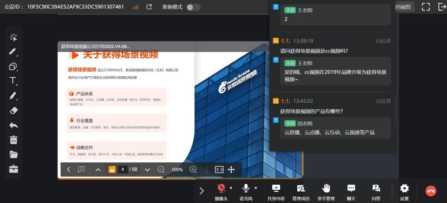Go to the next slide page
Image resolution: width=447 pixels, height=203 pixels.
[147, 170]
